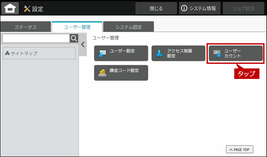Switch to the ステータス tab
Viewport: 267px width, 157px height.
(26, 27)
